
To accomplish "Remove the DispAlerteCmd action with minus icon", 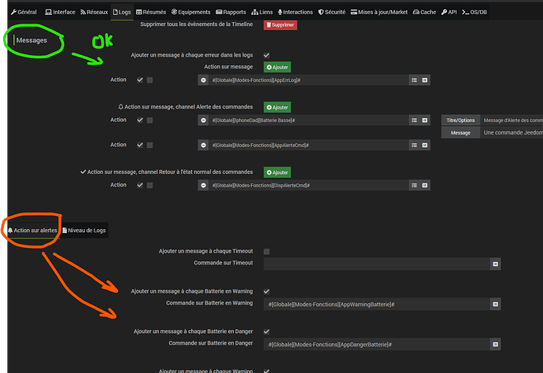I will (203, 185).
